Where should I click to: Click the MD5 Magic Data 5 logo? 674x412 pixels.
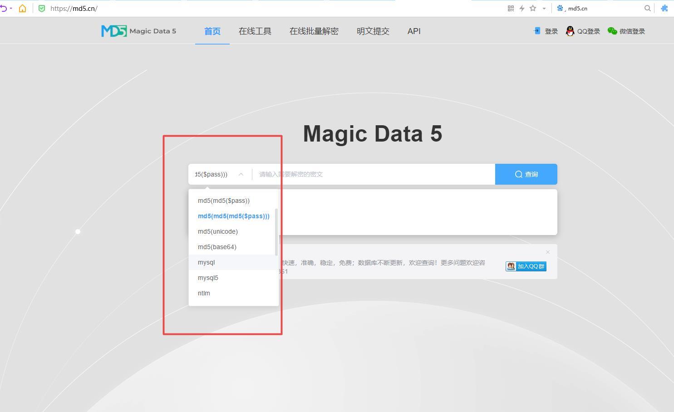(138, 30)
